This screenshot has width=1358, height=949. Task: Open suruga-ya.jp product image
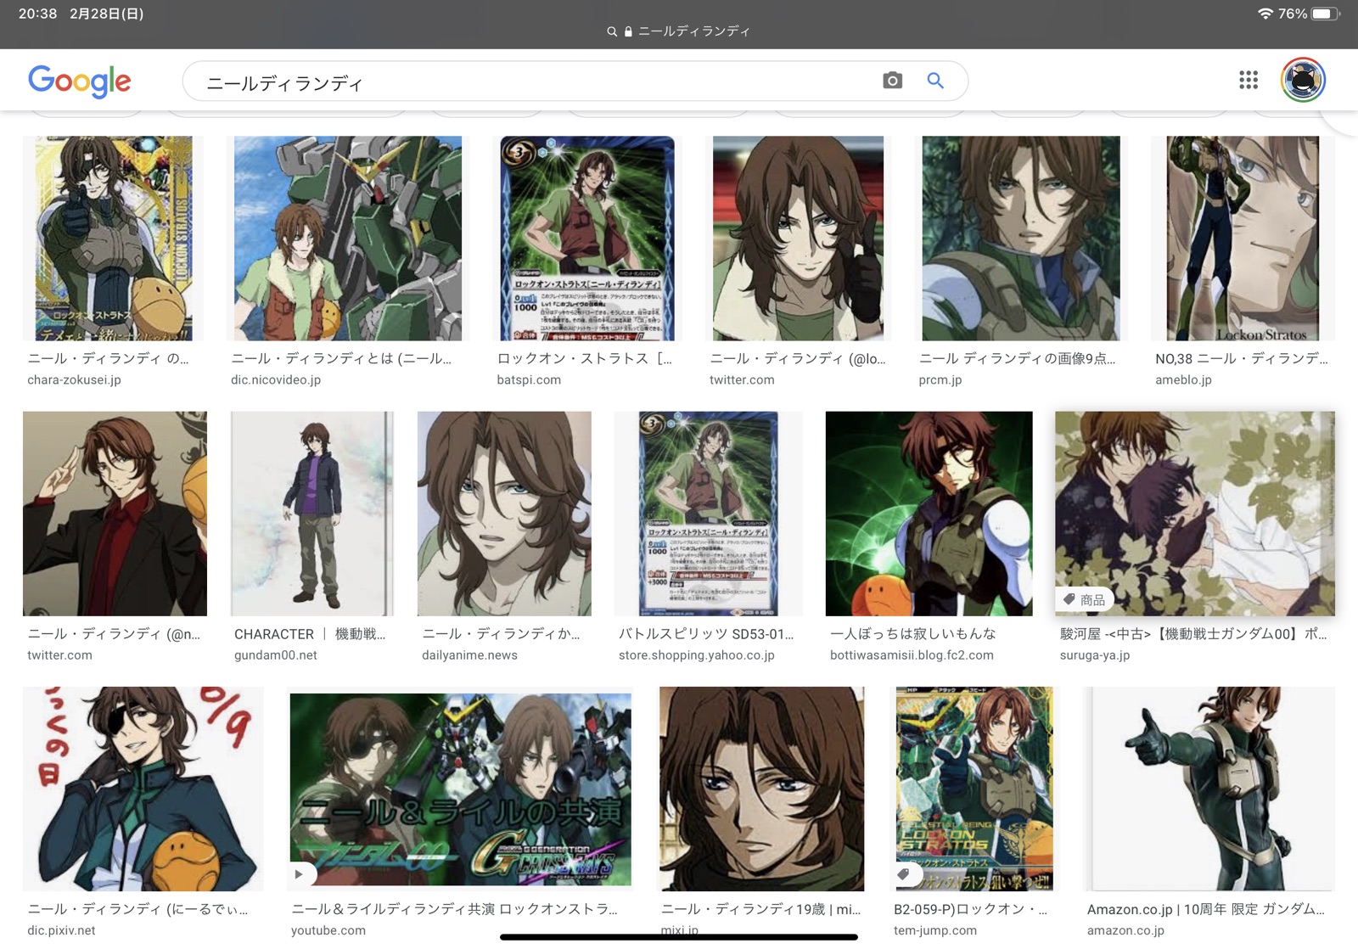(x=1195, y=514)
